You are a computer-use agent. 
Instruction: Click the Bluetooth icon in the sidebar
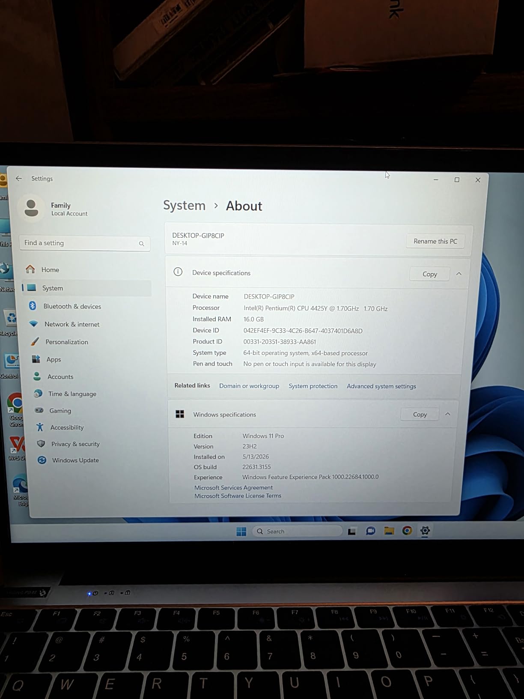pos(33,306)
